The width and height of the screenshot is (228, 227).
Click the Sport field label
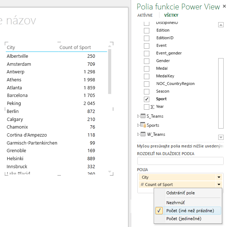[161, 99]
